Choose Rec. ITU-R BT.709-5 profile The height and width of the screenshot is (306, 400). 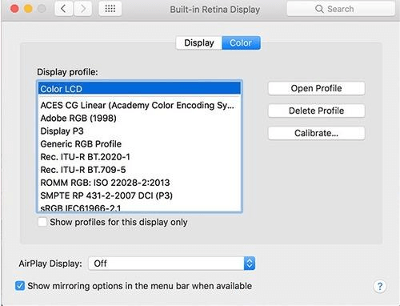(139, 170)
